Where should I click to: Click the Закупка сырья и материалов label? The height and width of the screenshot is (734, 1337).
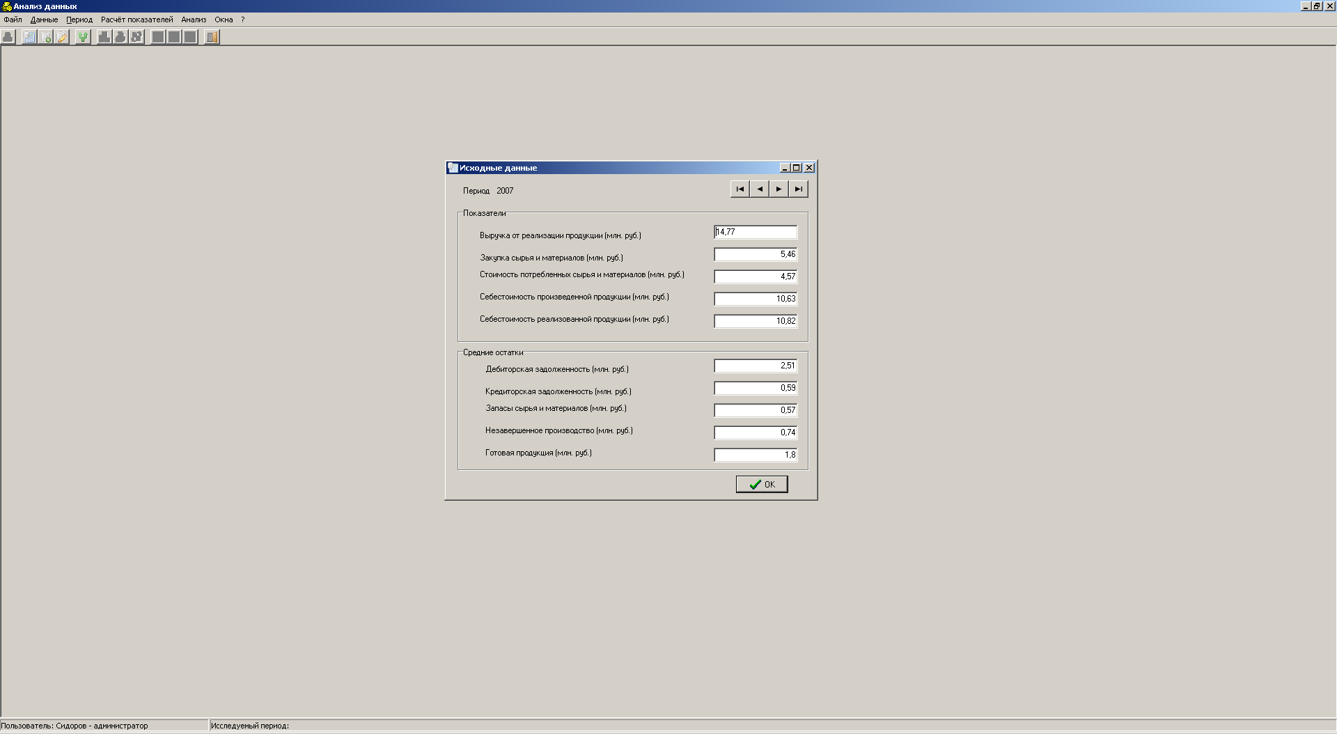[x=552, y=258]
